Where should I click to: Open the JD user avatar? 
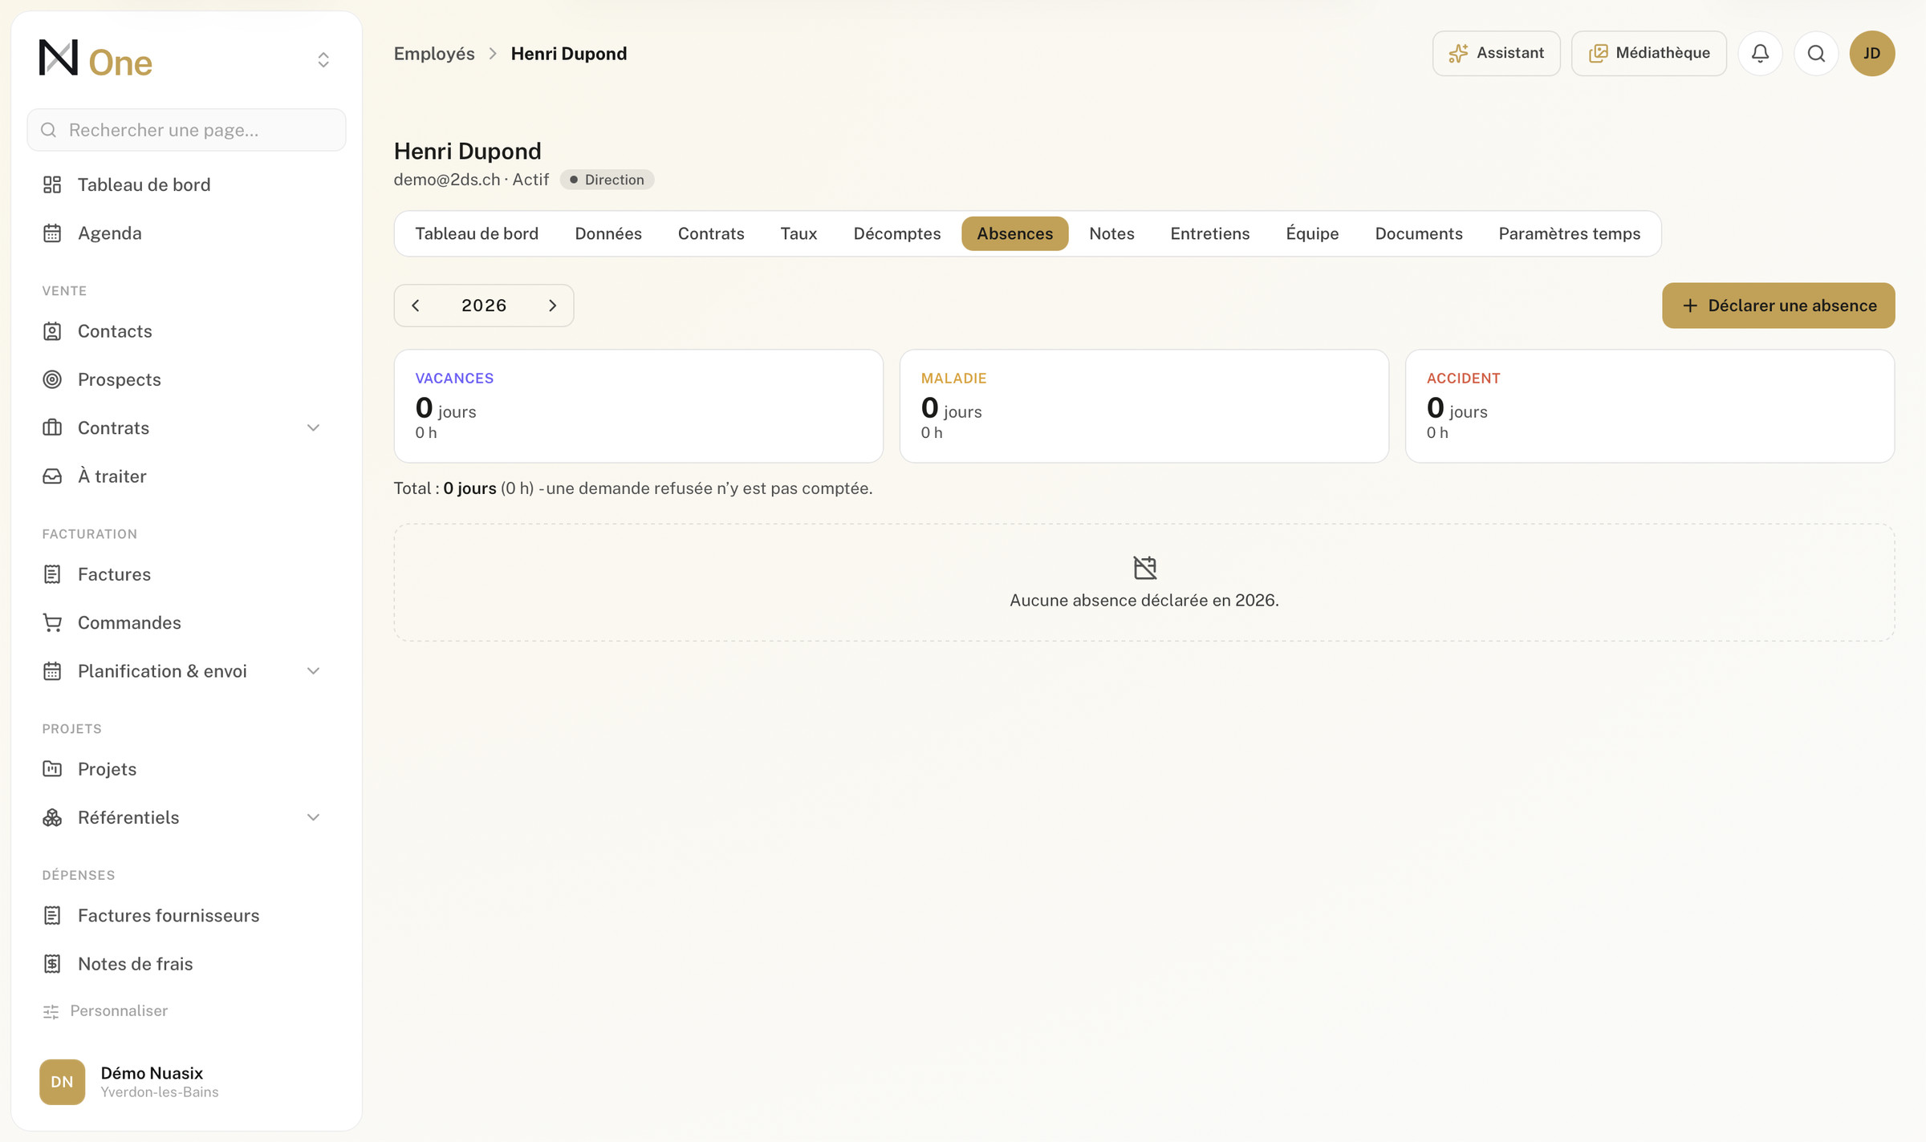point(1871,53)
